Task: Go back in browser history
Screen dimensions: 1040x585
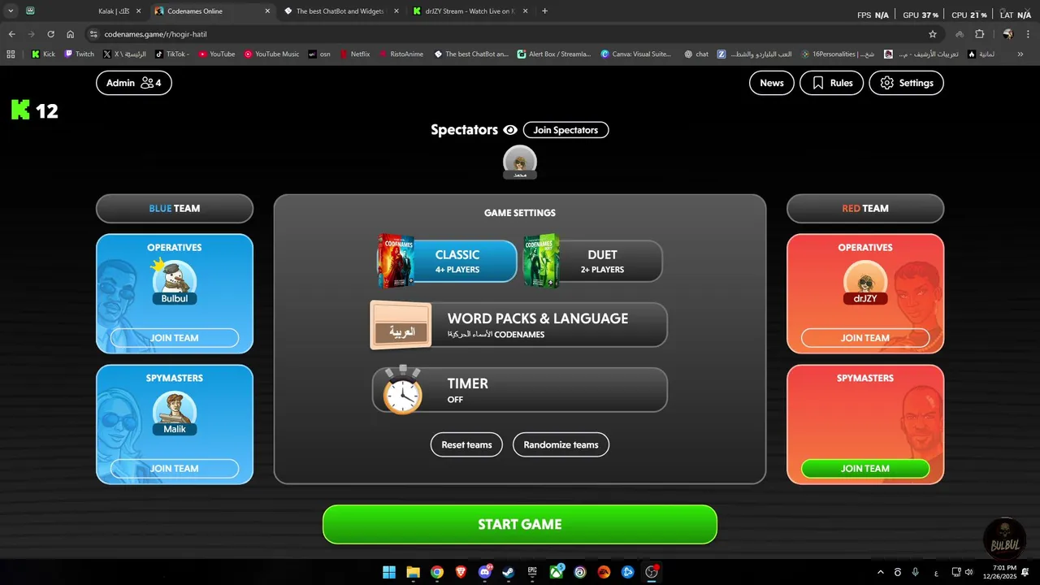Action: 11,34
